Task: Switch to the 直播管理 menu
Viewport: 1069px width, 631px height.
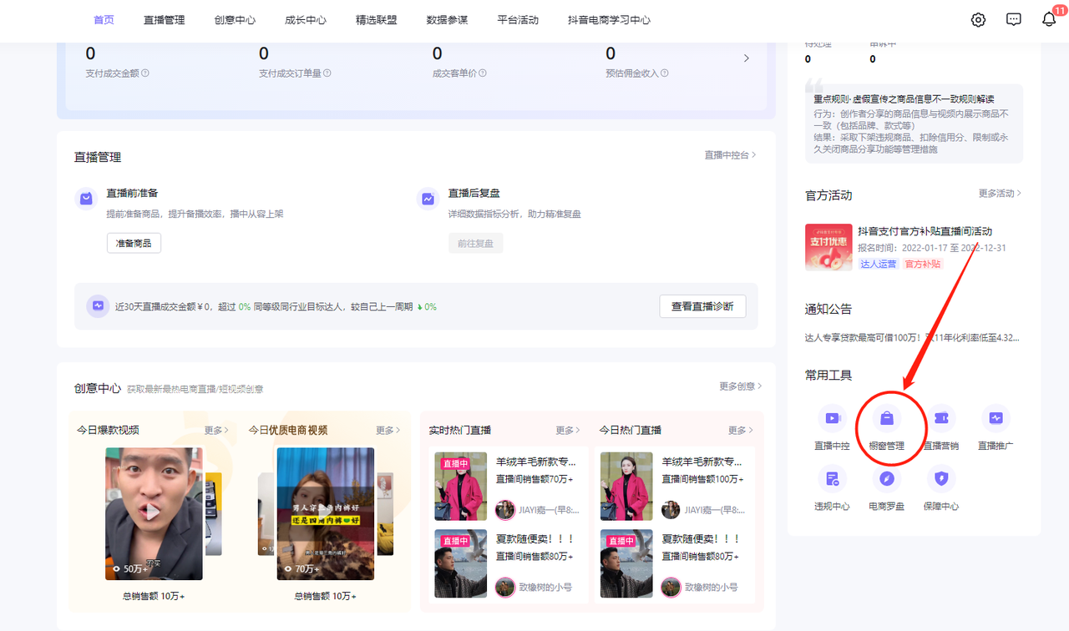Action: click(164, 20)
